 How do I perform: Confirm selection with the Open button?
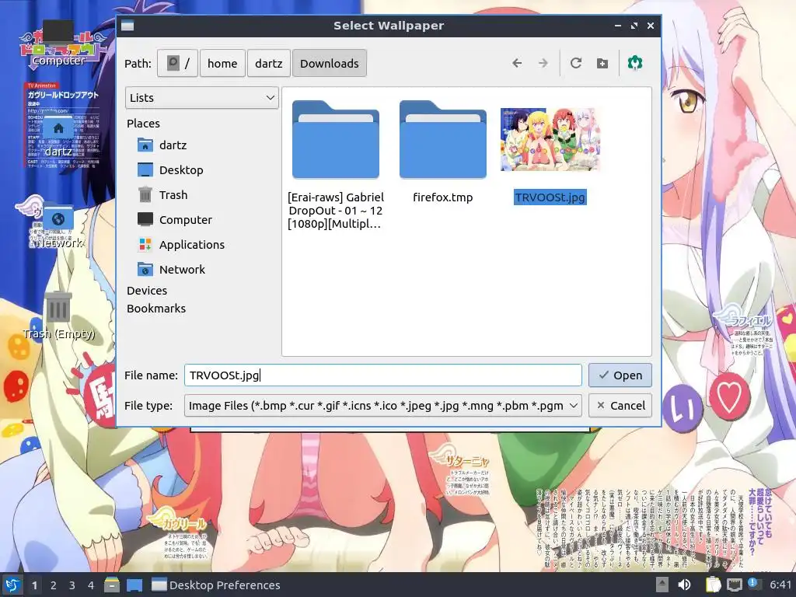pyautogui.click(x=620, y=375)
